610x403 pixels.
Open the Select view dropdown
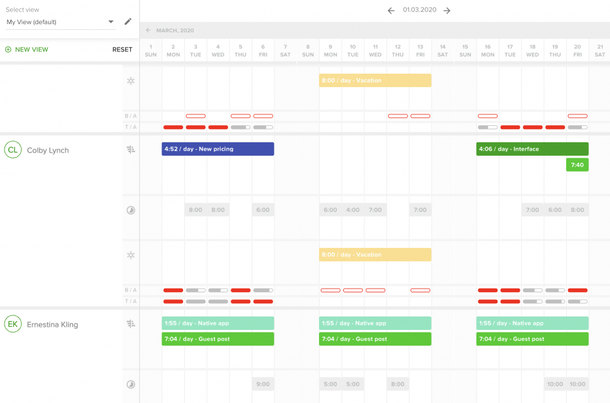pyautogui.click(x=60, y=22)
